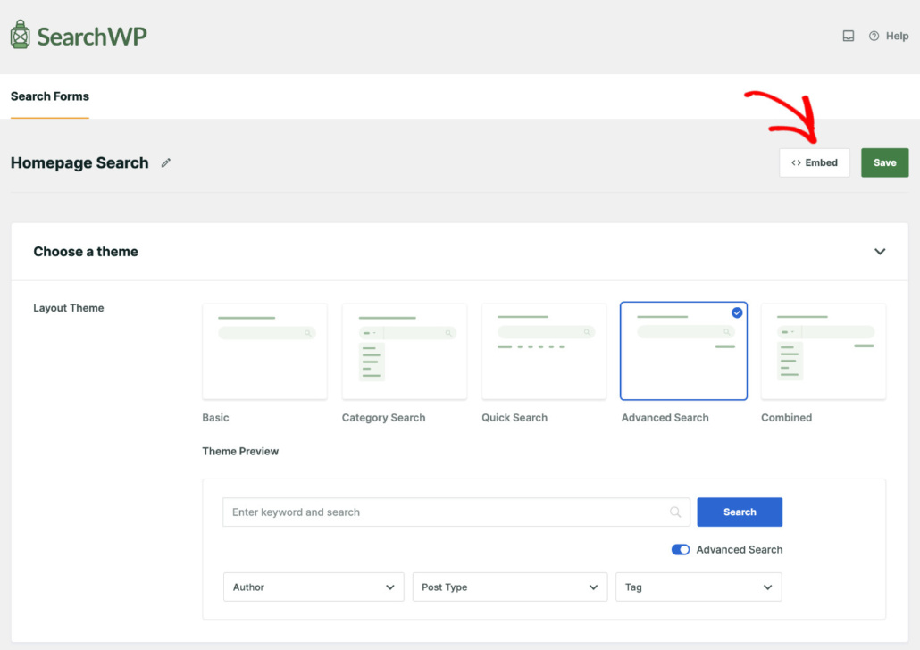Click the Theme Preview label

coord(240,451)
